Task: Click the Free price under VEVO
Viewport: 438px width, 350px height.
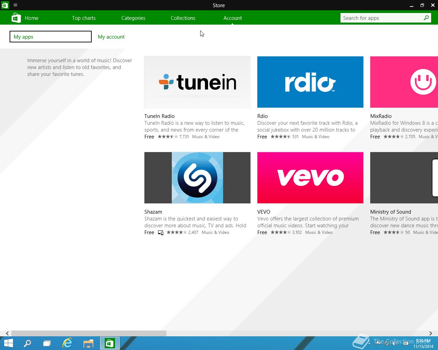Action: pos(262,232)
